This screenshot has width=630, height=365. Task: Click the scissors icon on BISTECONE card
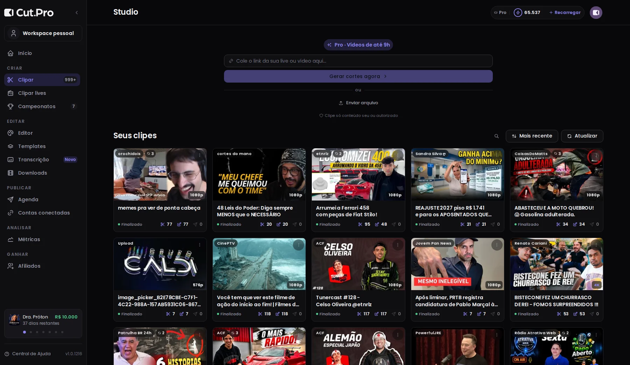(x=559, y=314)
